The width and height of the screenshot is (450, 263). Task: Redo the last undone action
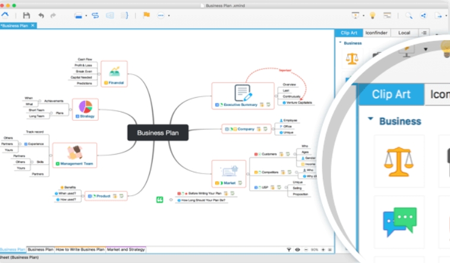click(x=53, y=15)
